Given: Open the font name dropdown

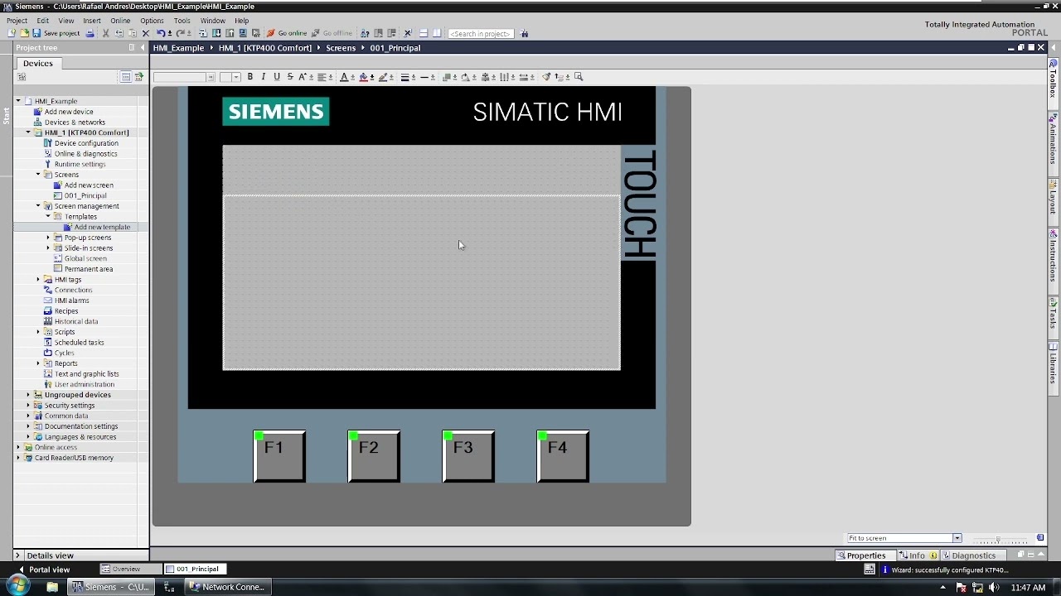Looking at the screenshot, I should click(x=211, y=77).
